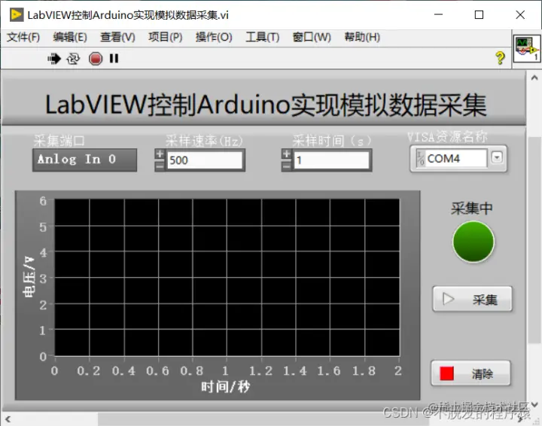This screenshot has height=426, width=542.
Task: Click the vertical scrollbar thumb
Action: pos(534,240)
